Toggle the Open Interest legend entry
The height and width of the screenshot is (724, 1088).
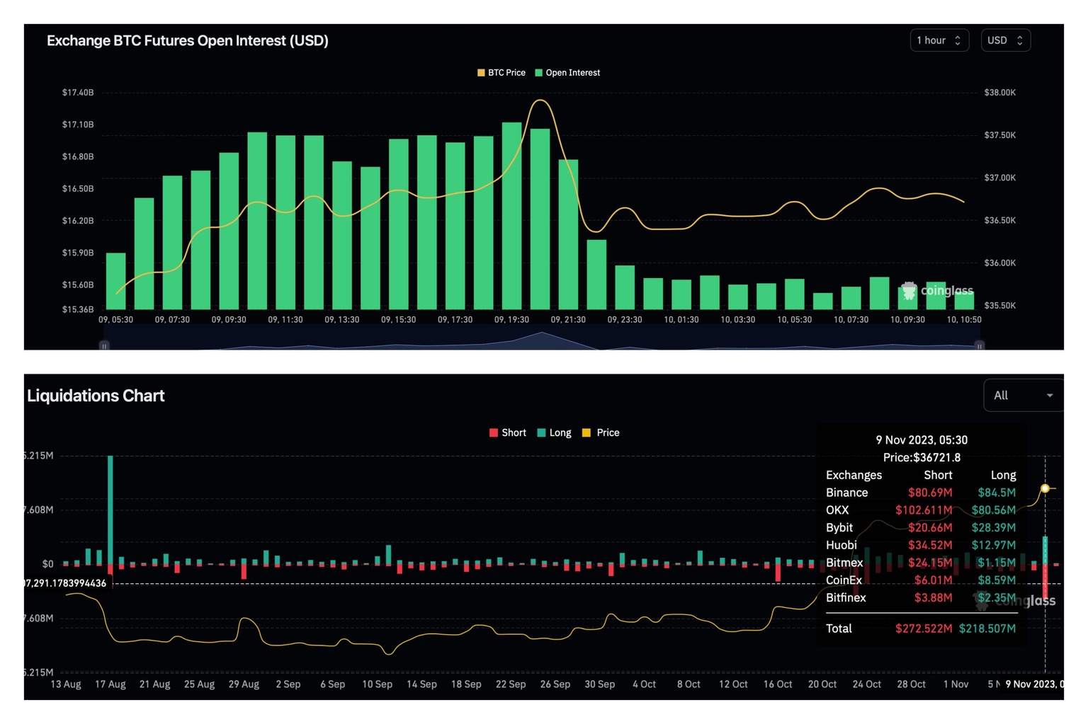[567, 72]
